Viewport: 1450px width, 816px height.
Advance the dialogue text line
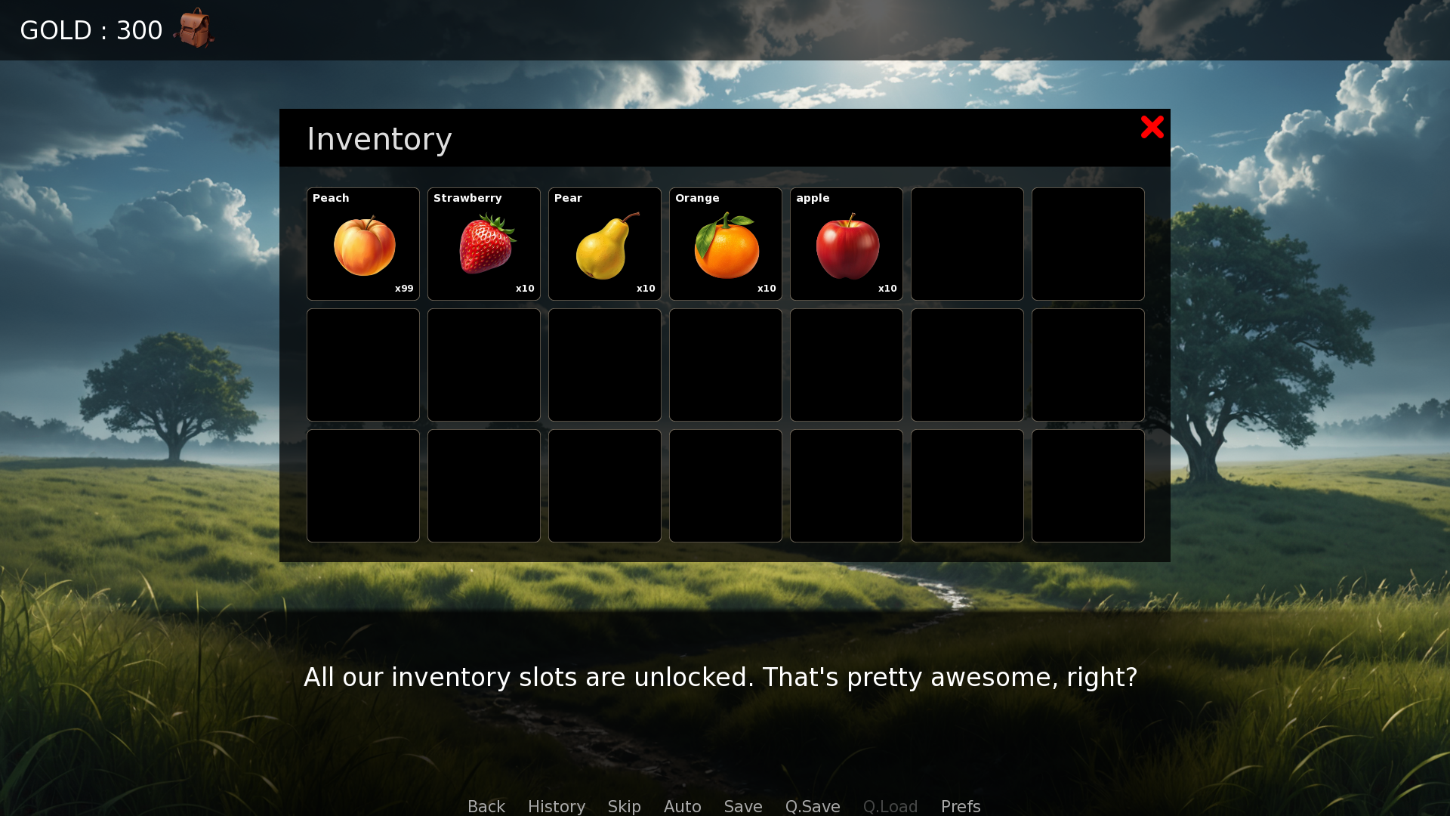(x=720, y=678)
